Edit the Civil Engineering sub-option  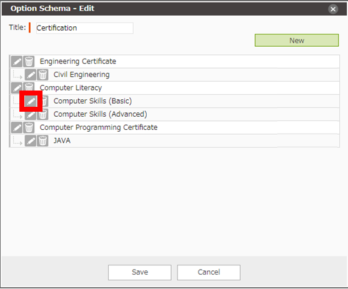[31, 74]
